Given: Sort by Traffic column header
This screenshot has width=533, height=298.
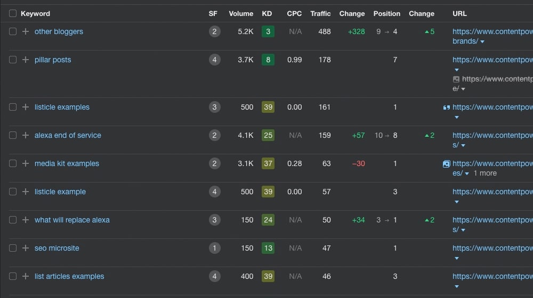Looking at the screenshot, I should pyautogui.click(x=320, y=14).
